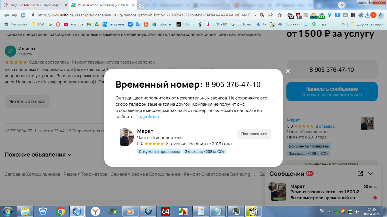Open Marat's photo thumbnail in sidebar
This screenshot has width=387, height=217.
pyautogui.click(x=367, y=124)
